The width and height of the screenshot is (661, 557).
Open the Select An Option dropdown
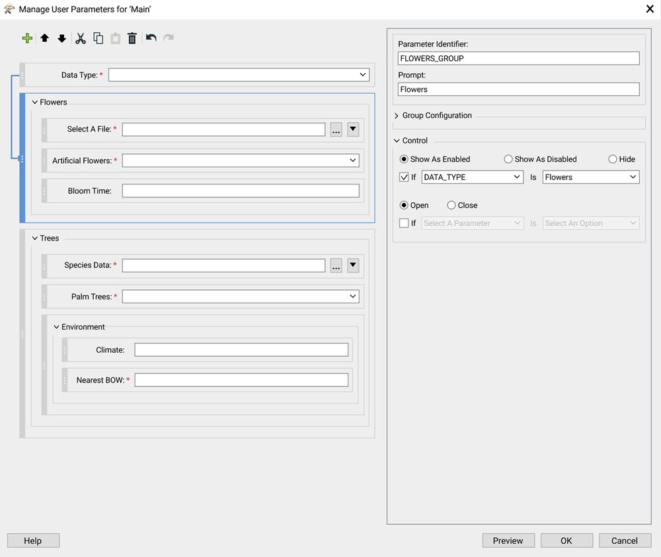pyautogui.click(x=591, y=223)
